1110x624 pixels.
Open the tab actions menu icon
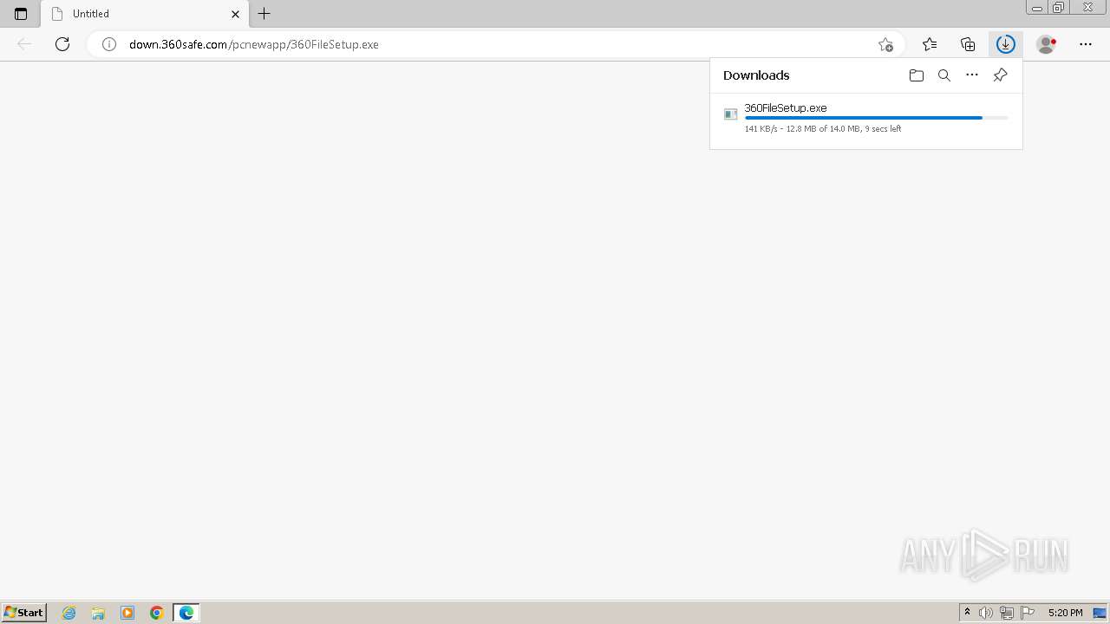click(21, 14)
